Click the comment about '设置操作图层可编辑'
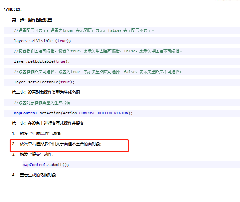This screenshot has height=202, width=240. [x=98, y=51]
